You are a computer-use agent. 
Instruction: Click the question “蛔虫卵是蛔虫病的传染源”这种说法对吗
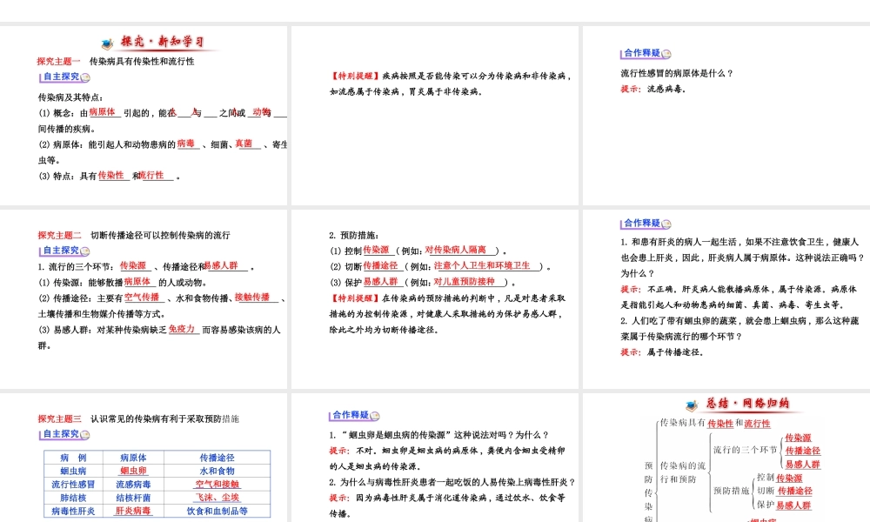coord(438,435)
